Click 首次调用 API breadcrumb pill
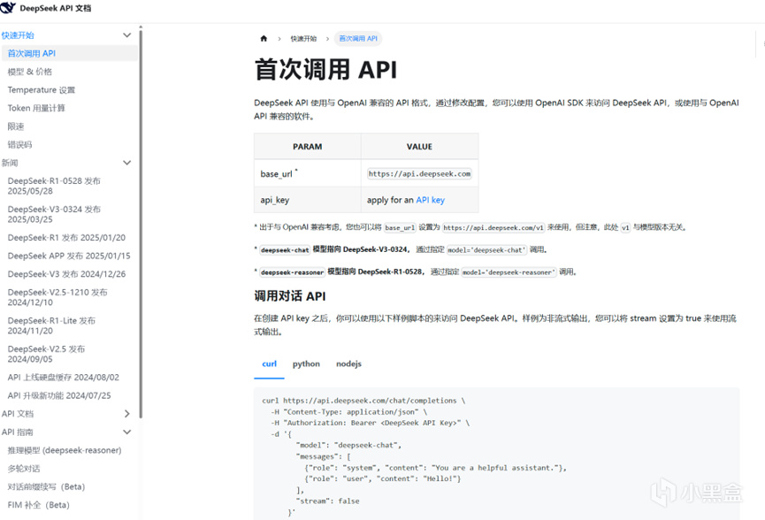The width and height of the screenshot is (765, 520). [358, 39]
